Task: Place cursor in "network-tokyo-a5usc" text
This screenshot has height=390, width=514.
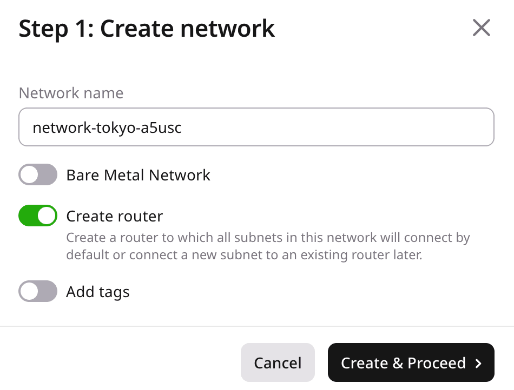Action: (107, 127)
